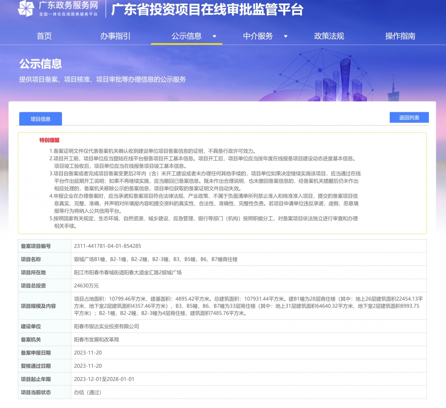Click the status value 办结（通过）
This screenshot has width=446, height=408.
pos(87,392)
